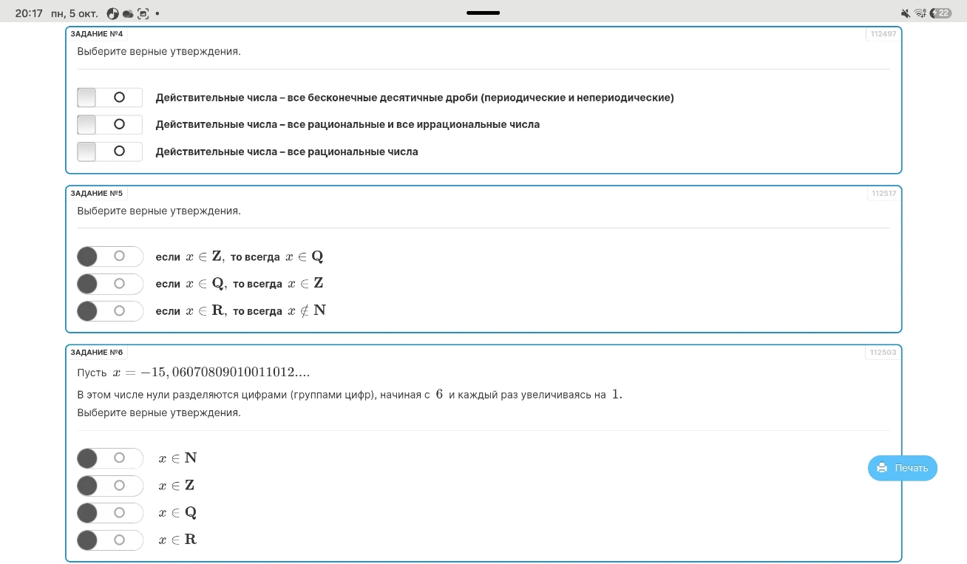Click text 'все рациональные и все иррациональные числа'
The height and width of the screenshot is (564, 967).
[x=414, y=124]
